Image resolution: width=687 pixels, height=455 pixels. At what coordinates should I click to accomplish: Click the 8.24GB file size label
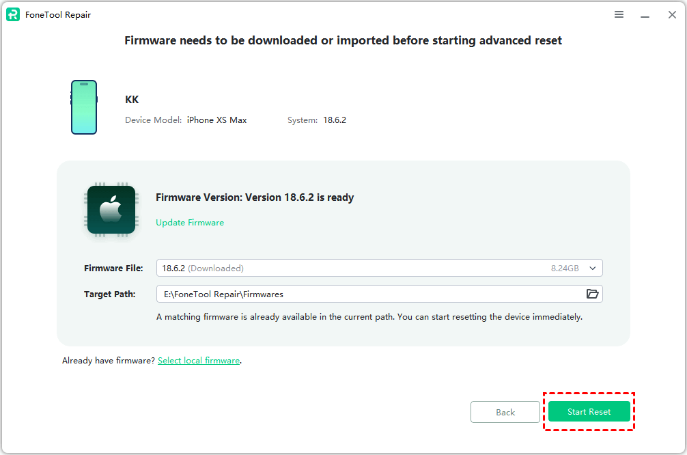tap(566, 268)
